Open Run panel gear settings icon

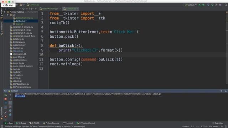tap(222, 91)
